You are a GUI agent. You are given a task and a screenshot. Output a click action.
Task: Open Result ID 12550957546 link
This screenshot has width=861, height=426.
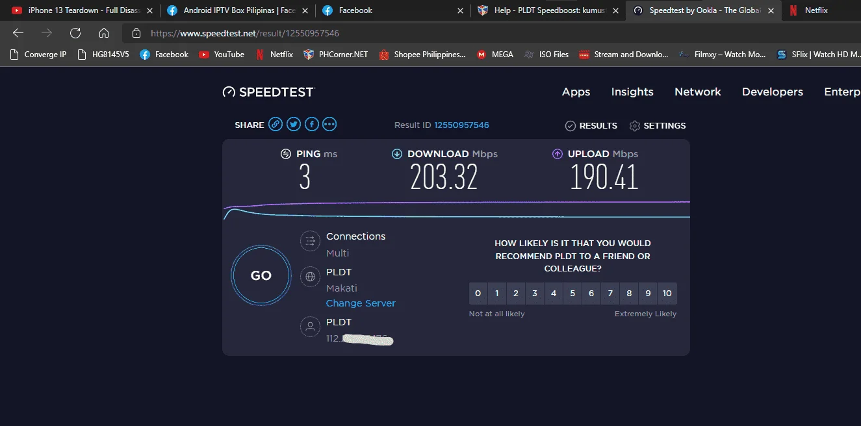[461, 125]
